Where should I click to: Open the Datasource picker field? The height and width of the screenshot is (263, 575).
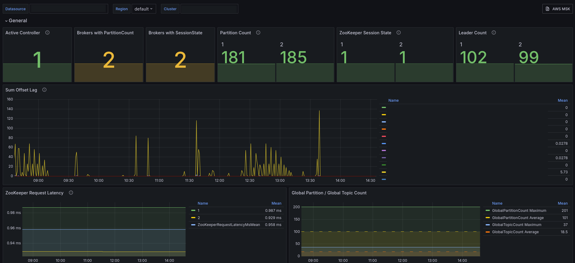click(69, 9)
